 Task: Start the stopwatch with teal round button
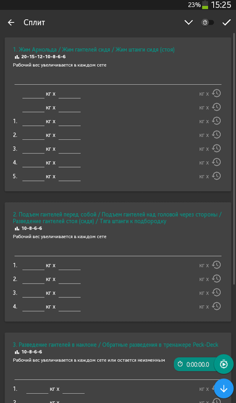pyautogui.click(x=223, y=364)
